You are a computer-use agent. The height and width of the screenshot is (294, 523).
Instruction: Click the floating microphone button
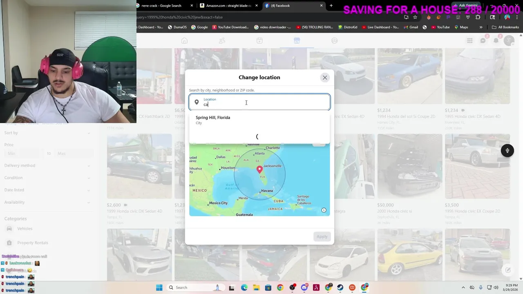pyautogui.click(x=507, y=151)
